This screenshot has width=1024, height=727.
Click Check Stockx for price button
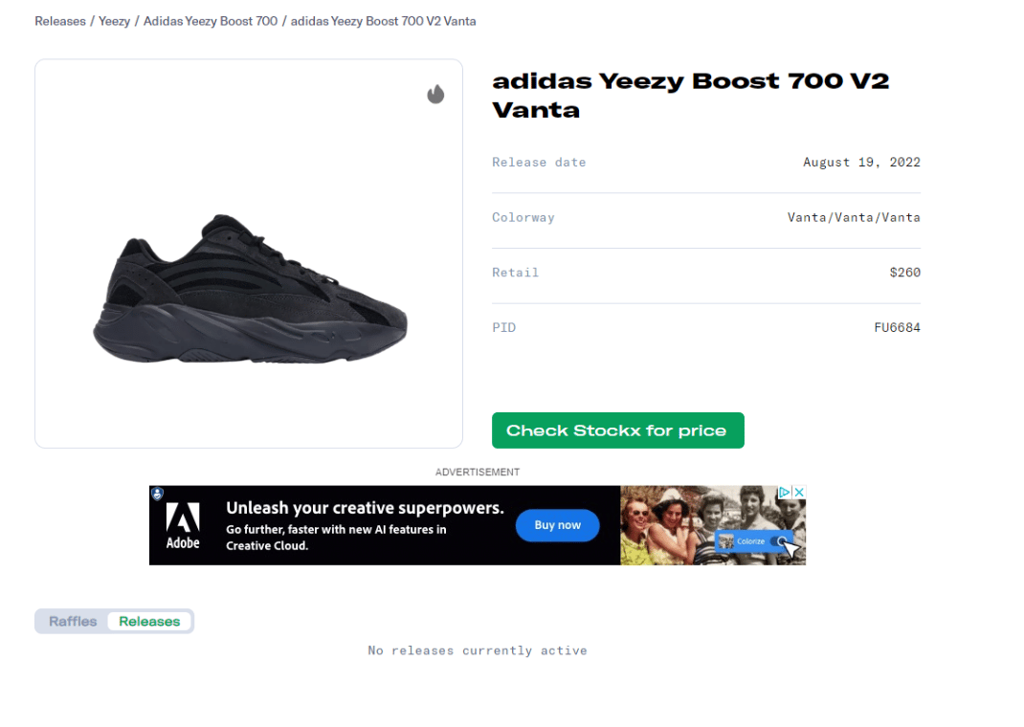click(617, 430)
